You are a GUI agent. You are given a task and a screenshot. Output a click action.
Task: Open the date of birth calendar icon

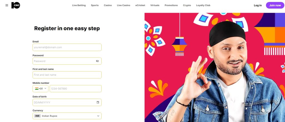98,102
